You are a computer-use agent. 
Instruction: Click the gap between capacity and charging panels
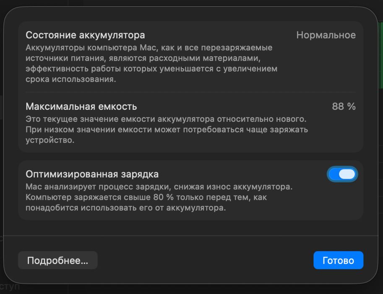190,156
